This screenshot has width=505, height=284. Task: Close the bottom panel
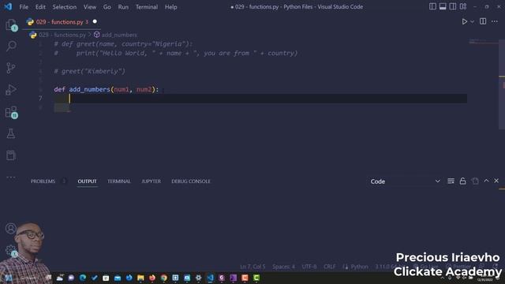pos(496,181)
